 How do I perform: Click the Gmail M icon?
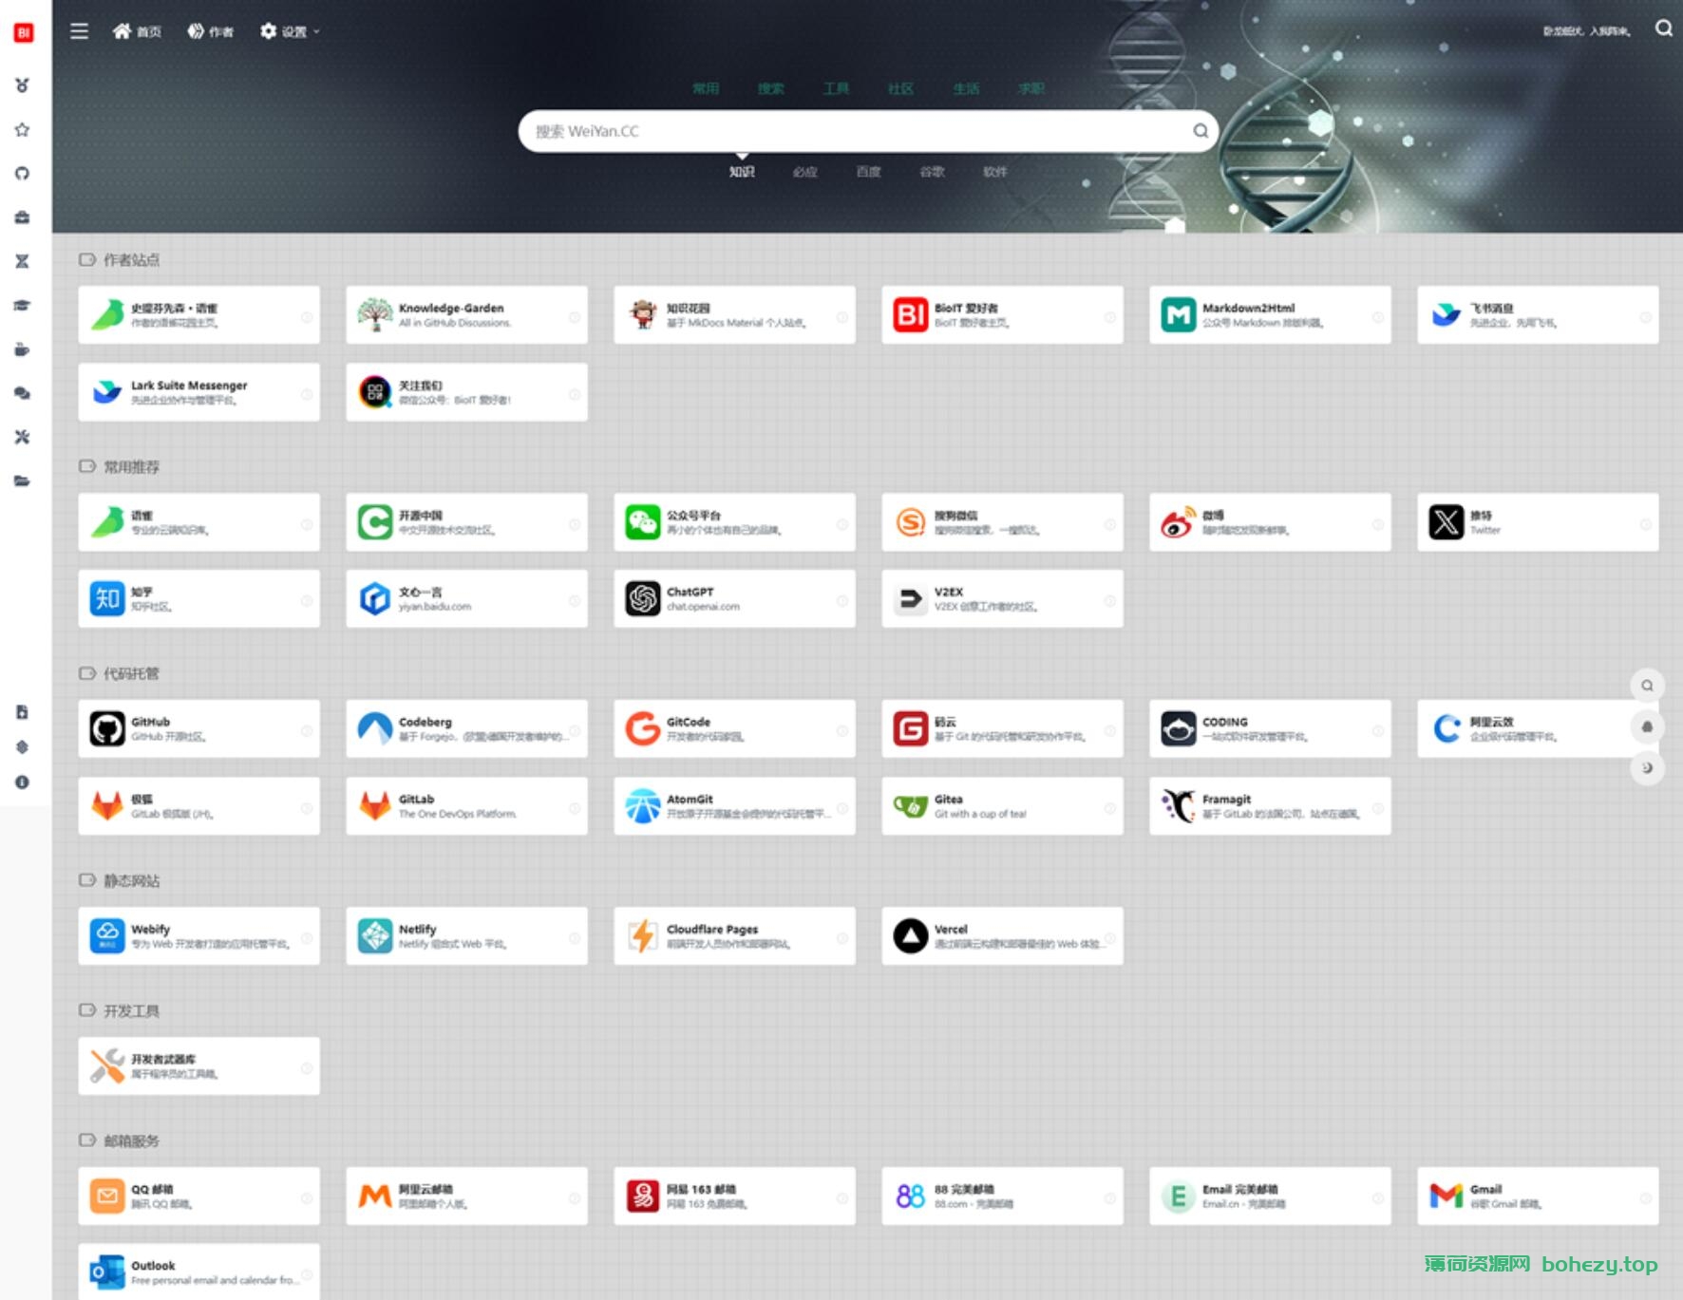tap(1446, 1196)
